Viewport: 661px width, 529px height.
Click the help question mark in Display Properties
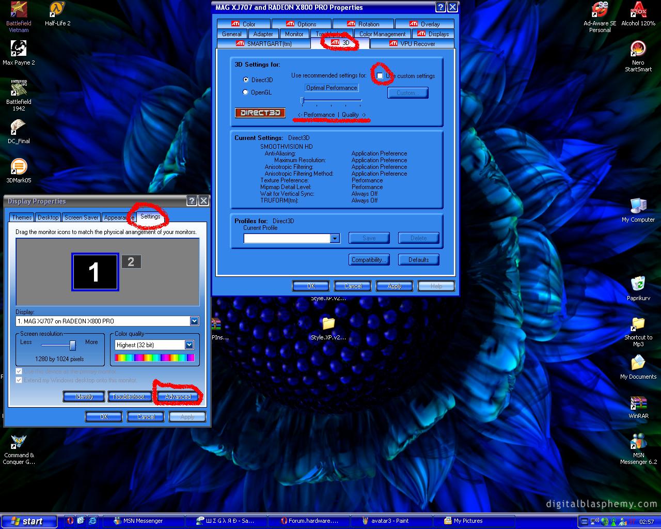pos(192,201)
